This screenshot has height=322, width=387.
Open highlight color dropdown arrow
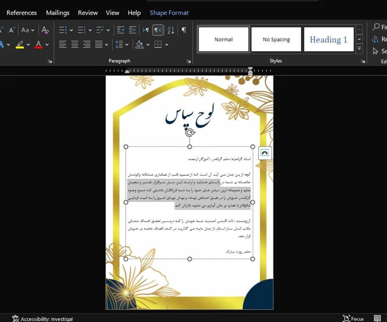[28, 45]
